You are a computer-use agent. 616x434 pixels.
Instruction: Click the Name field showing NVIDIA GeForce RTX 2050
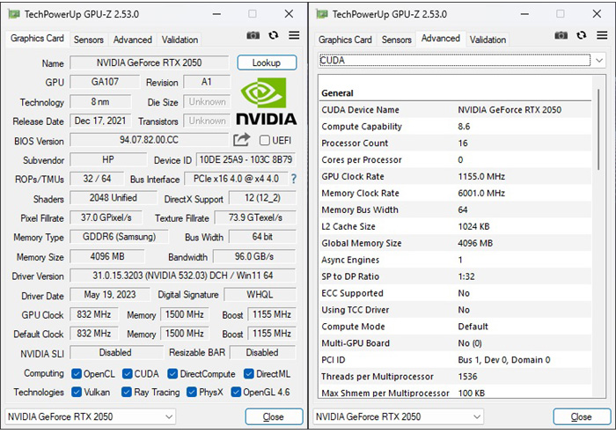(150, 63)
